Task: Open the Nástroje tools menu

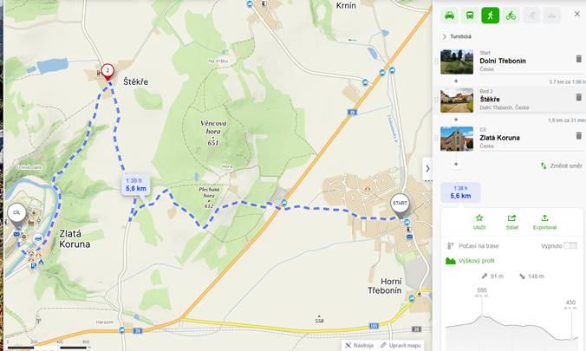Action: pos(359,346)
